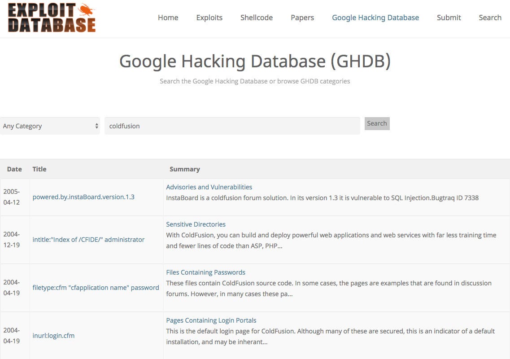Click the Google Hacking Database (GHDB) heading
Image resolution: width=510 pixels, height=359 pixels.
(255, 61)
